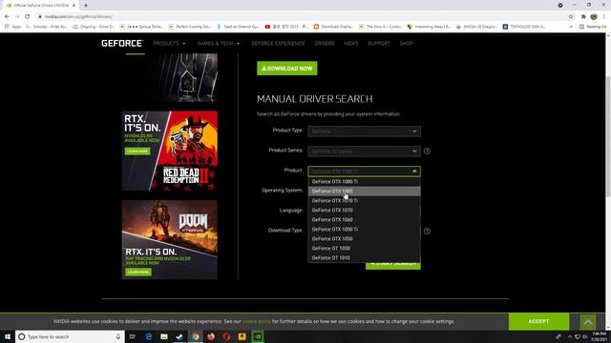Accept the NVIDIA cookie notice
This screenshot has height=343, width=611.
(x=538, y=321)
